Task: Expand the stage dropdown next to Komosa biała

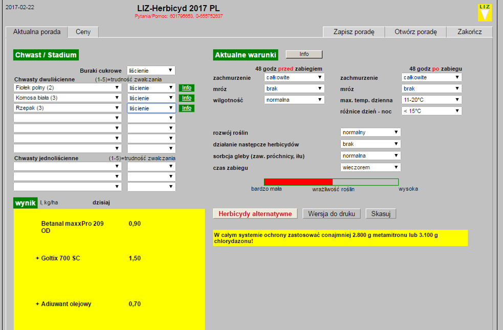Action: [x=151, y=98]
